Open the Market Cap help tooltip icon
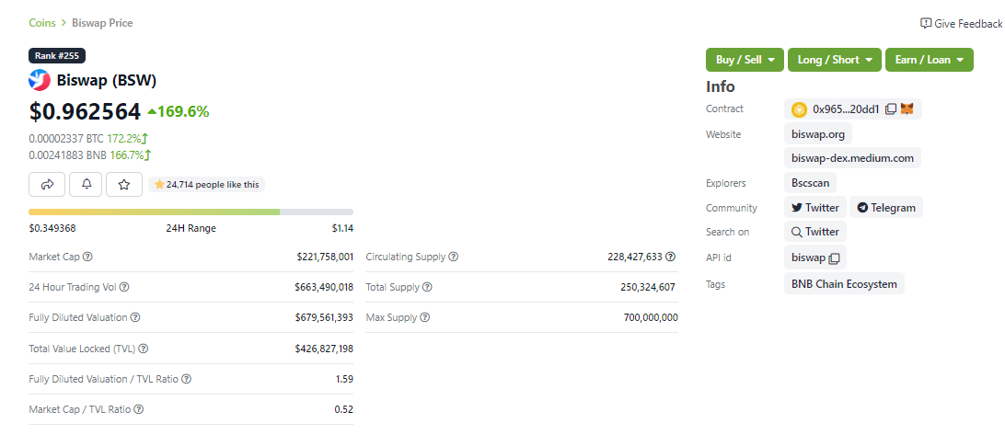1005x435 pixels. (x=87, y=257)
